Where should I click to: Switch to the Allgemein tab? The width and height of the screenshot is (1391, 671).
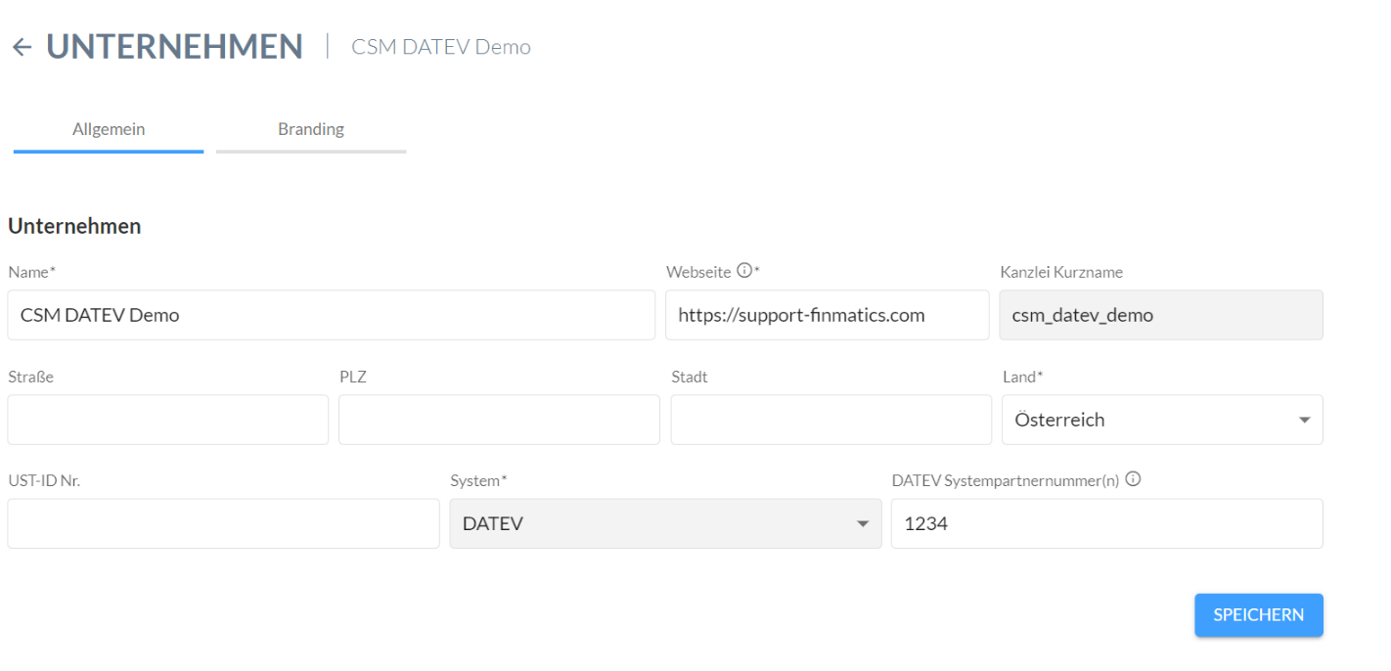pos(109,130)
